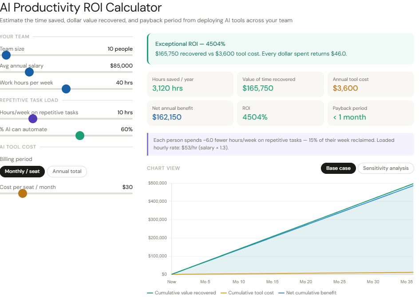Toggle Net cumulative benefit legend item
Viewport: 419px width, 297px height.
307,293
